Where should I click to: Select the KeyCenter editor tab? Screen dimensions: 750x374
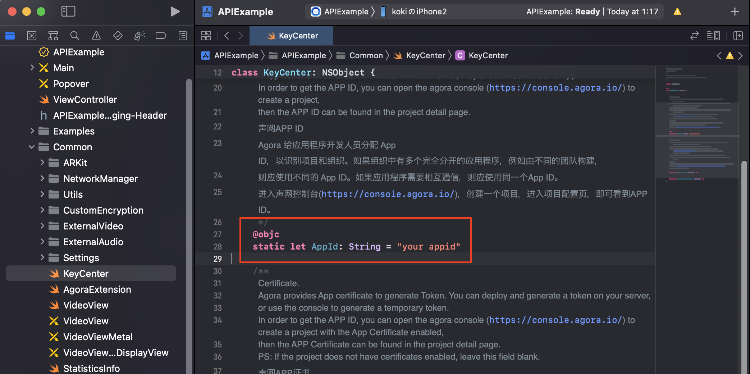coord(291,36)
